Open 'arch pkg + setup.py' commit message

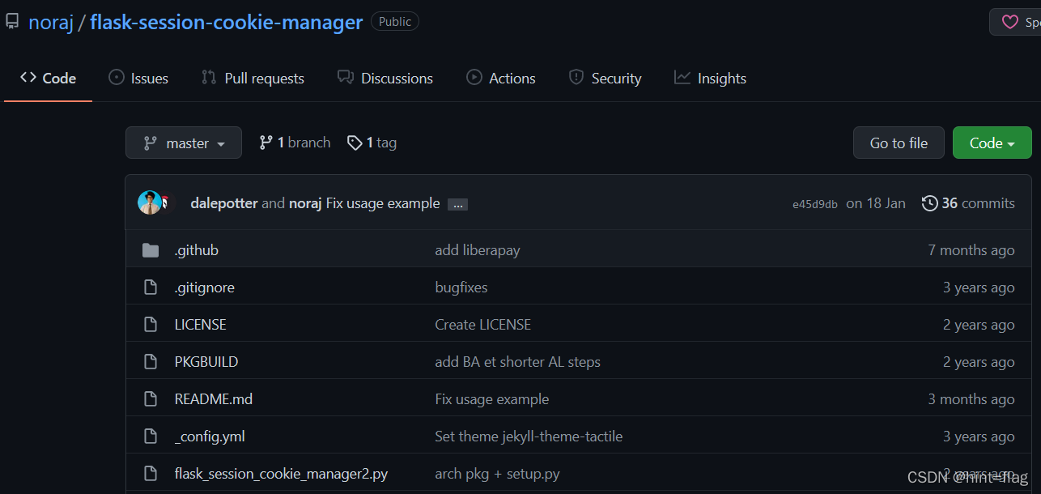[498, 474]
